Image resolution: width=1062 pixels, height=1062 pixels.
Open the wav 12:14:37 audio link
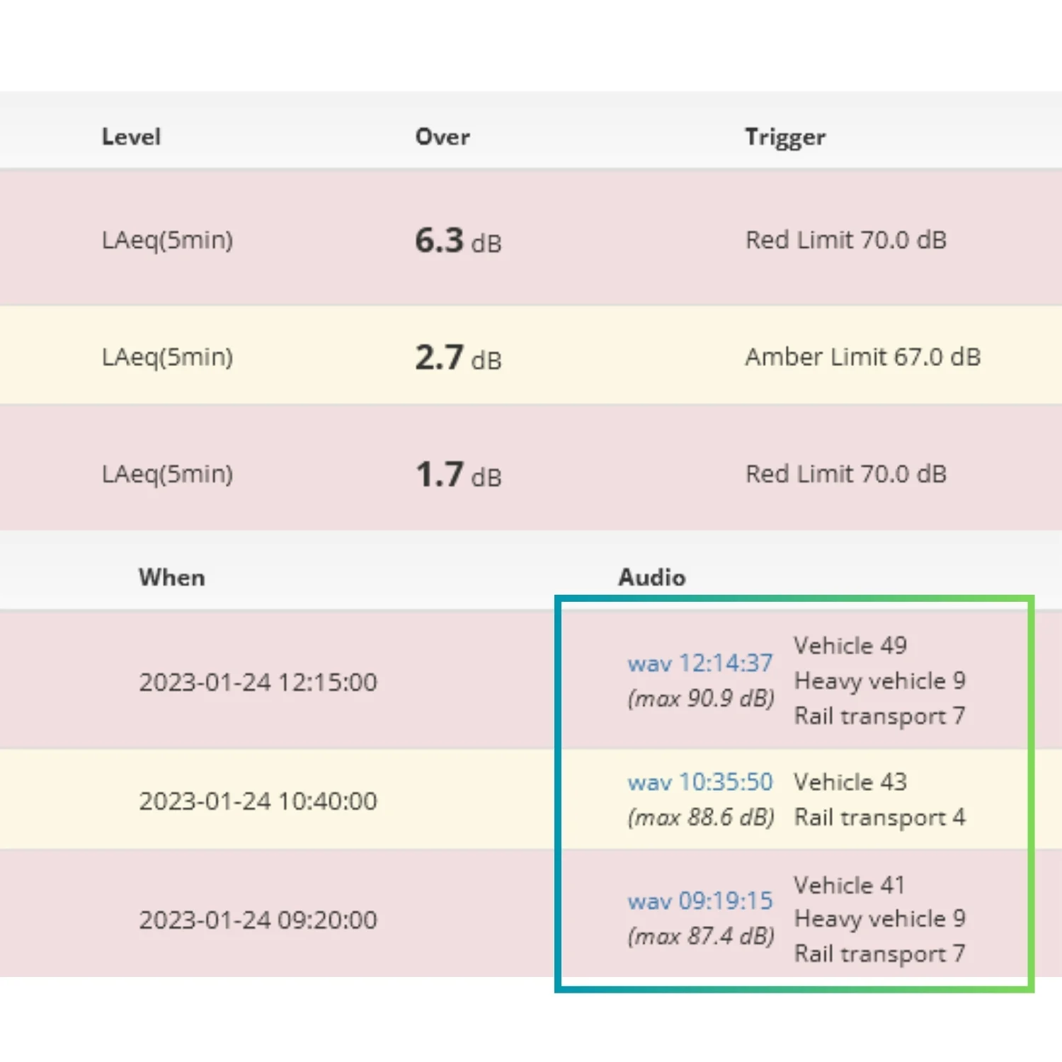(700, 663)
